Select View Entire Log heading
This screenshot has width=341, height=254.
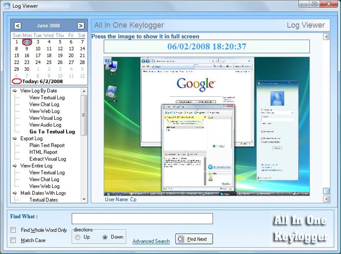tap(36, 166)
